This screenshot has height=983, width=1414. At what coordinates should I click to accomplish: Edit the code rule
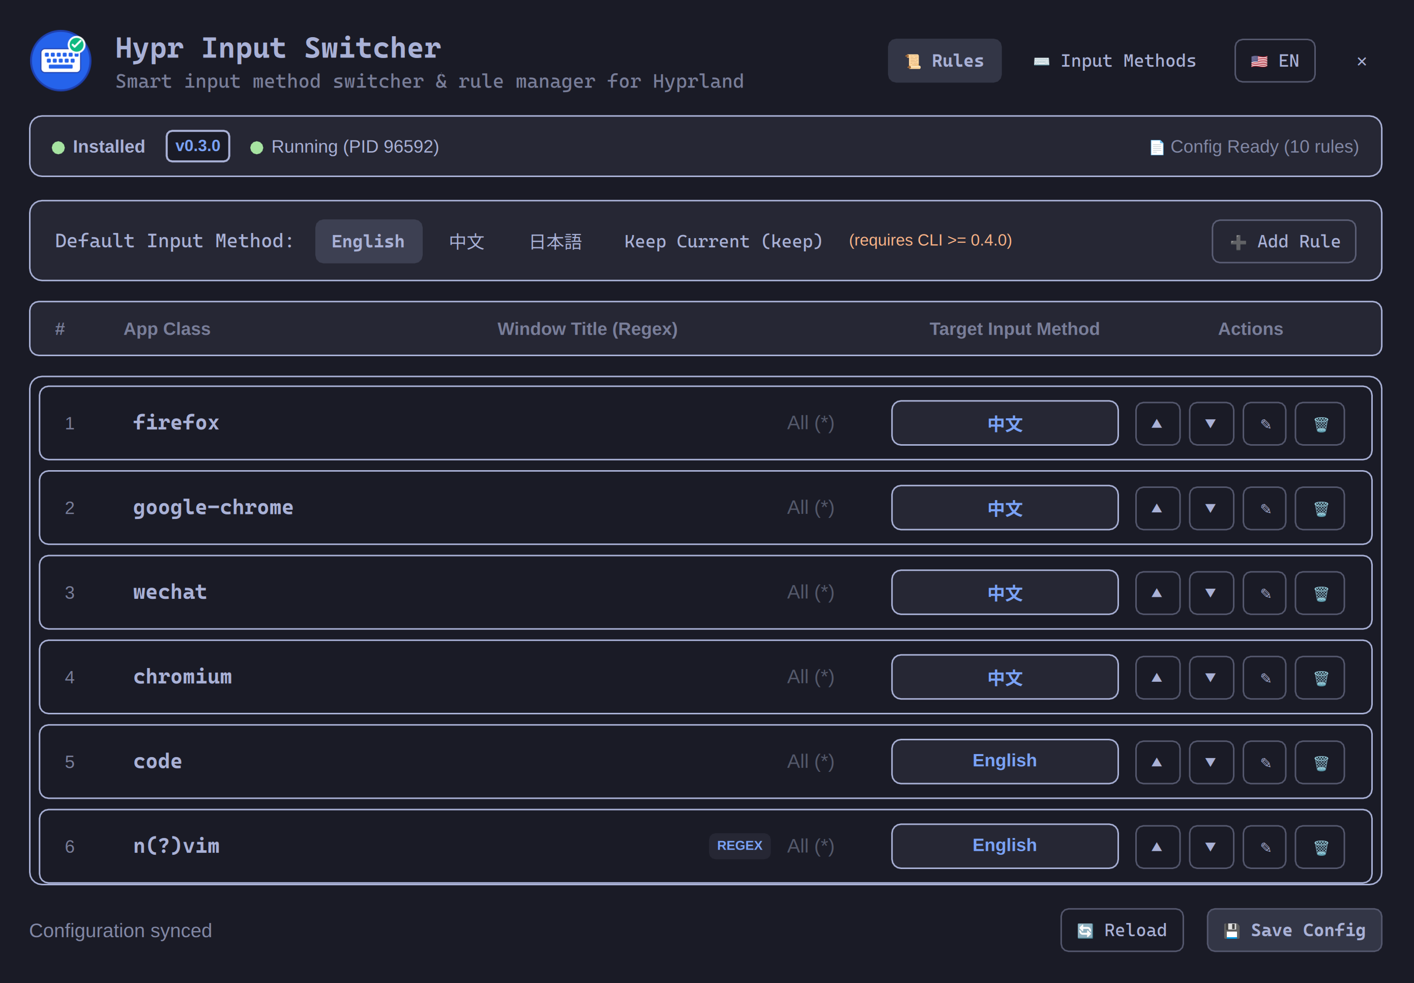[x=1264, y=762]
